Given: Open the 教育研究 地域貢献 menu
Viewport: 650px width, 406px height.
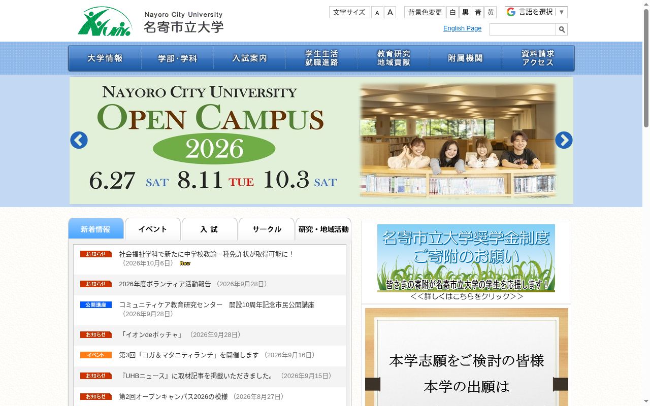Looking at the screenshot, I should [x=394, y=58].
